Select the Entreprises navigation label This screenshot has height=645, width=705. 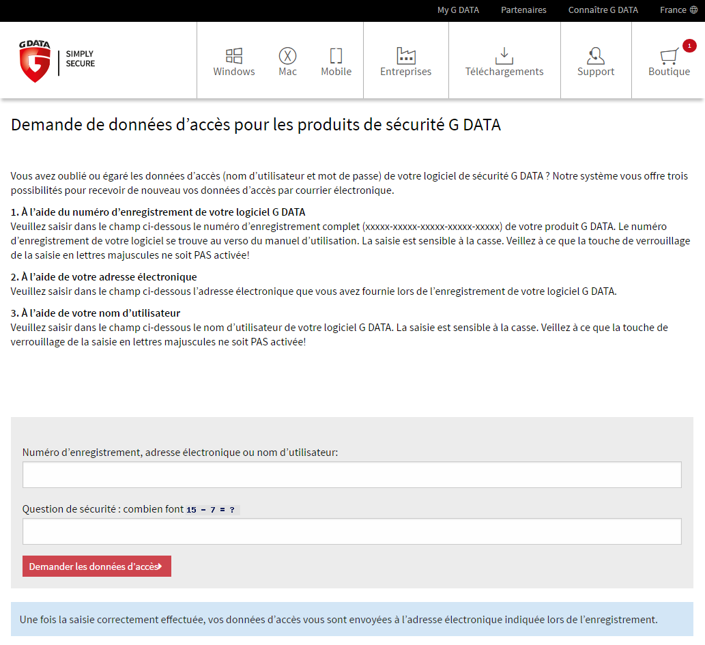pos(405,72)
